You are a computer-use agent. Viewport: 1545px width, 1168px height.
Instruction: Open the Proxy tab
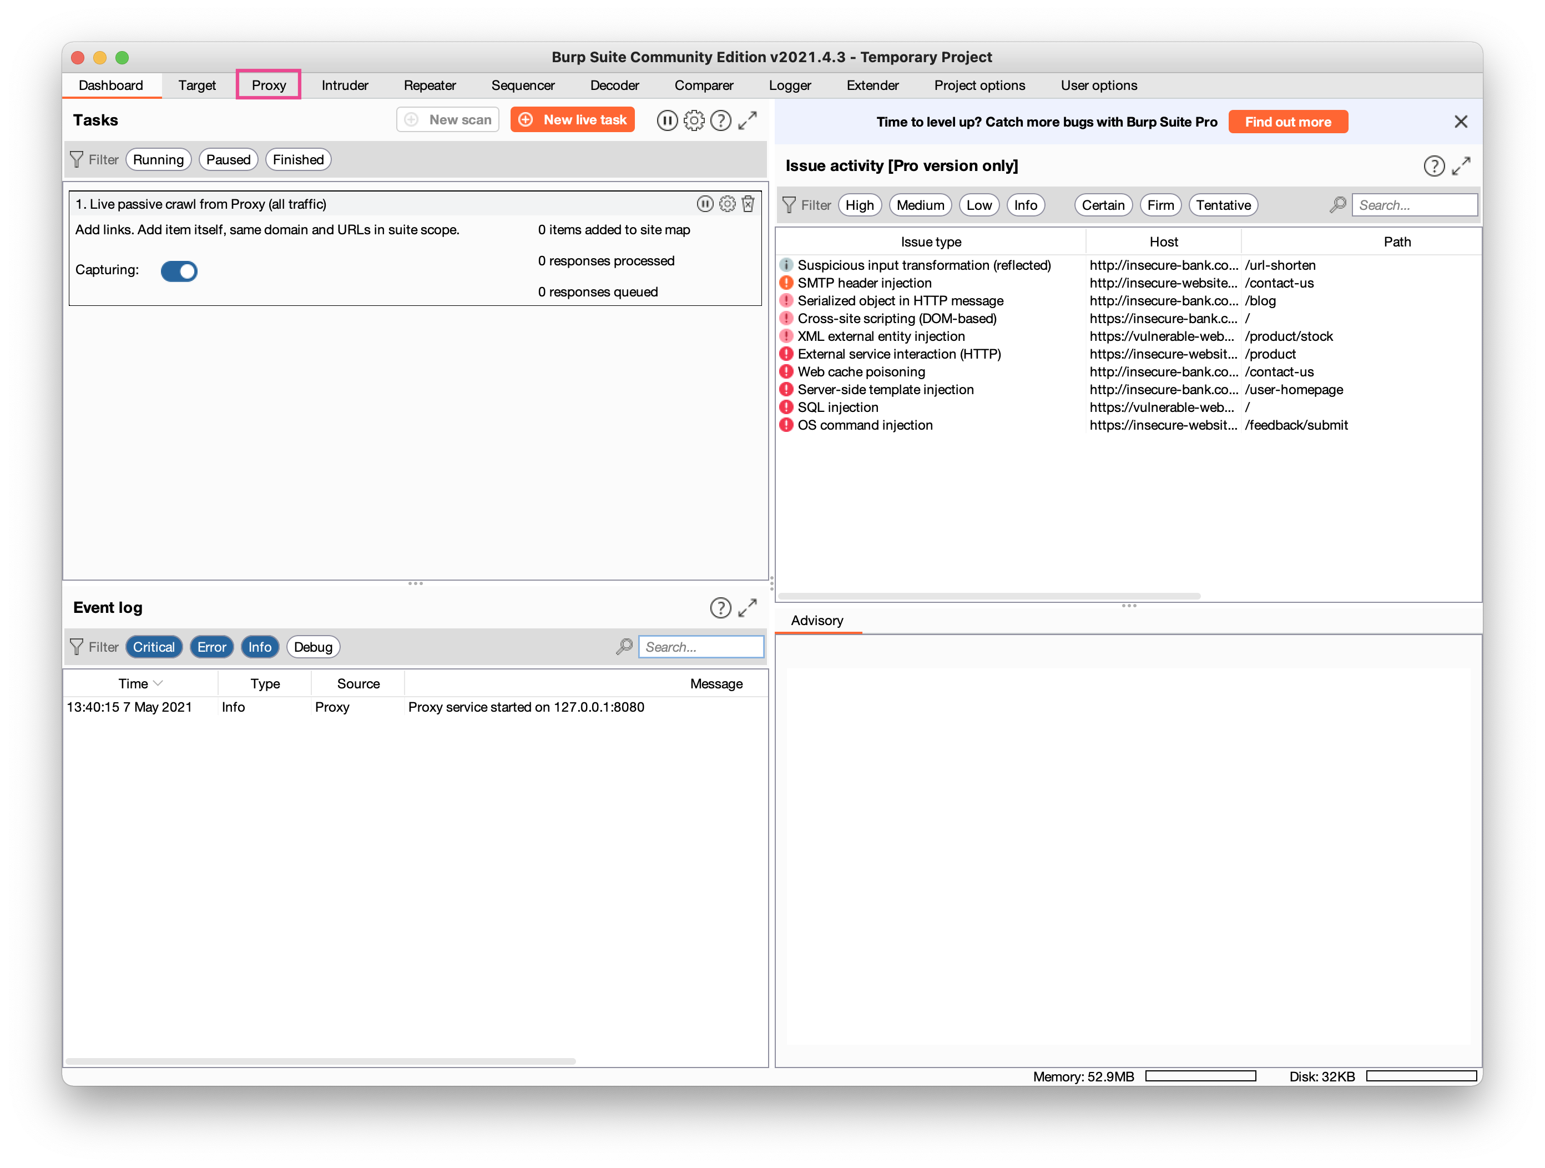click(269, 85)
